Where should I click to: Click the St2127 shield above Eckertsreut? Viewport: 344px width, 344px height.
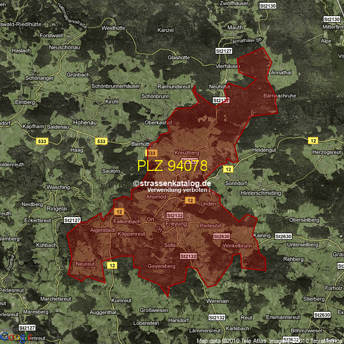pyautogui.click(x=72, y=220)
